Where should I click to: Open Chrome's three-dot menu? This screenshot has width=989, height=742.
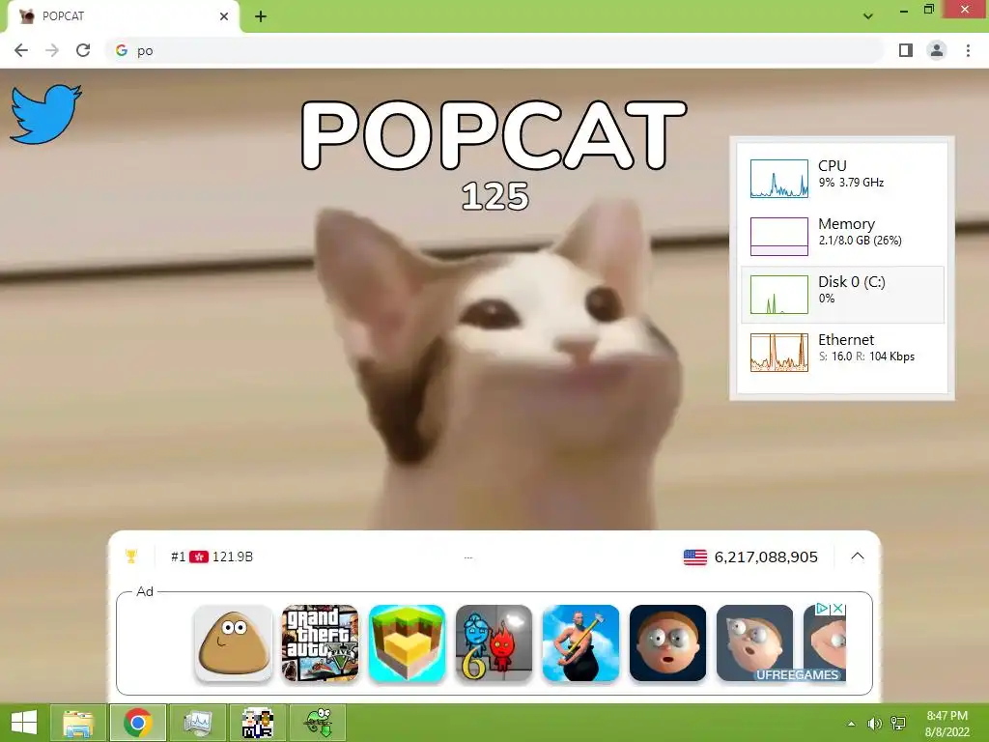[968, 50]
